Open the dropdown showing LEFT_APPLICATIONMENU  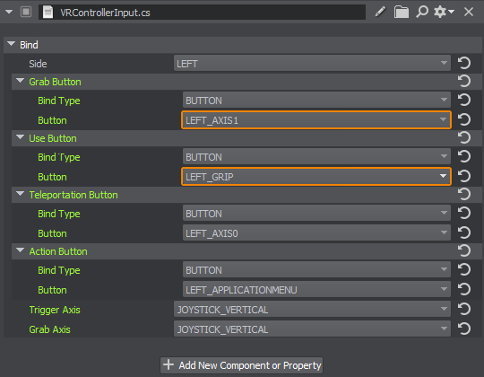316,290
